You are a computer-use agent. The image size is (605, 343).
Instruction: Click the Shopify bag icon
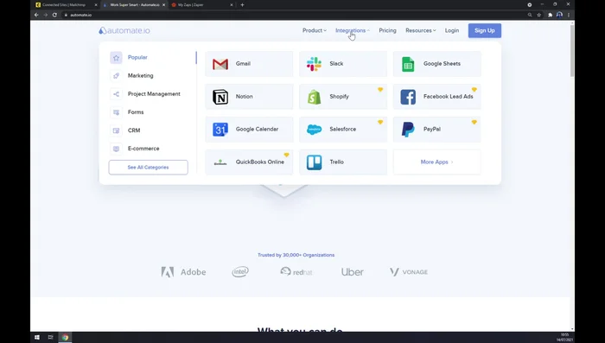coord(314,97)
